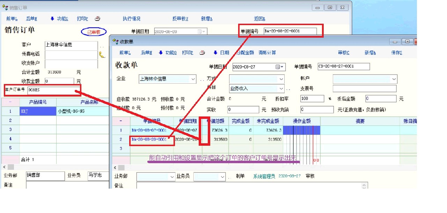Click the 功能 down-arrow icon in 销售订单
The width and height of the screenshot is (447, 213).
click(52, 19)
